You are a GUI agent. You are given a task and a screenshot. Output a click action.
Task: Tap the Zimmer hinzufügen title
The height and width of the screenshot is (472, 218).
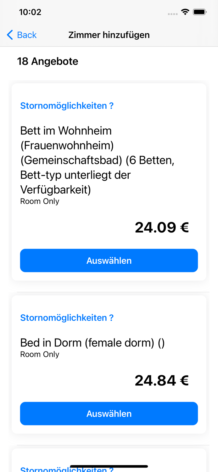pos(109,35)
